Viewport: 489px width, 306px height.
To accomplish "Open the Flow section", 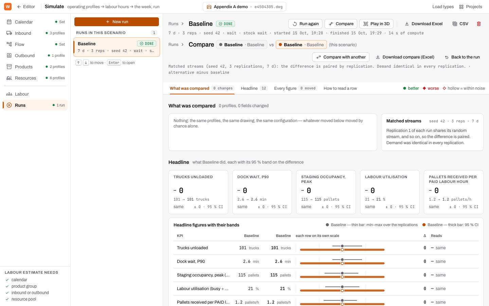I will click(x=35, y=44).
